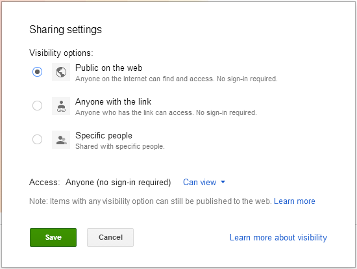Click the Anyone with the link label
Screen dimensions: 357x269
click(113, 101)
